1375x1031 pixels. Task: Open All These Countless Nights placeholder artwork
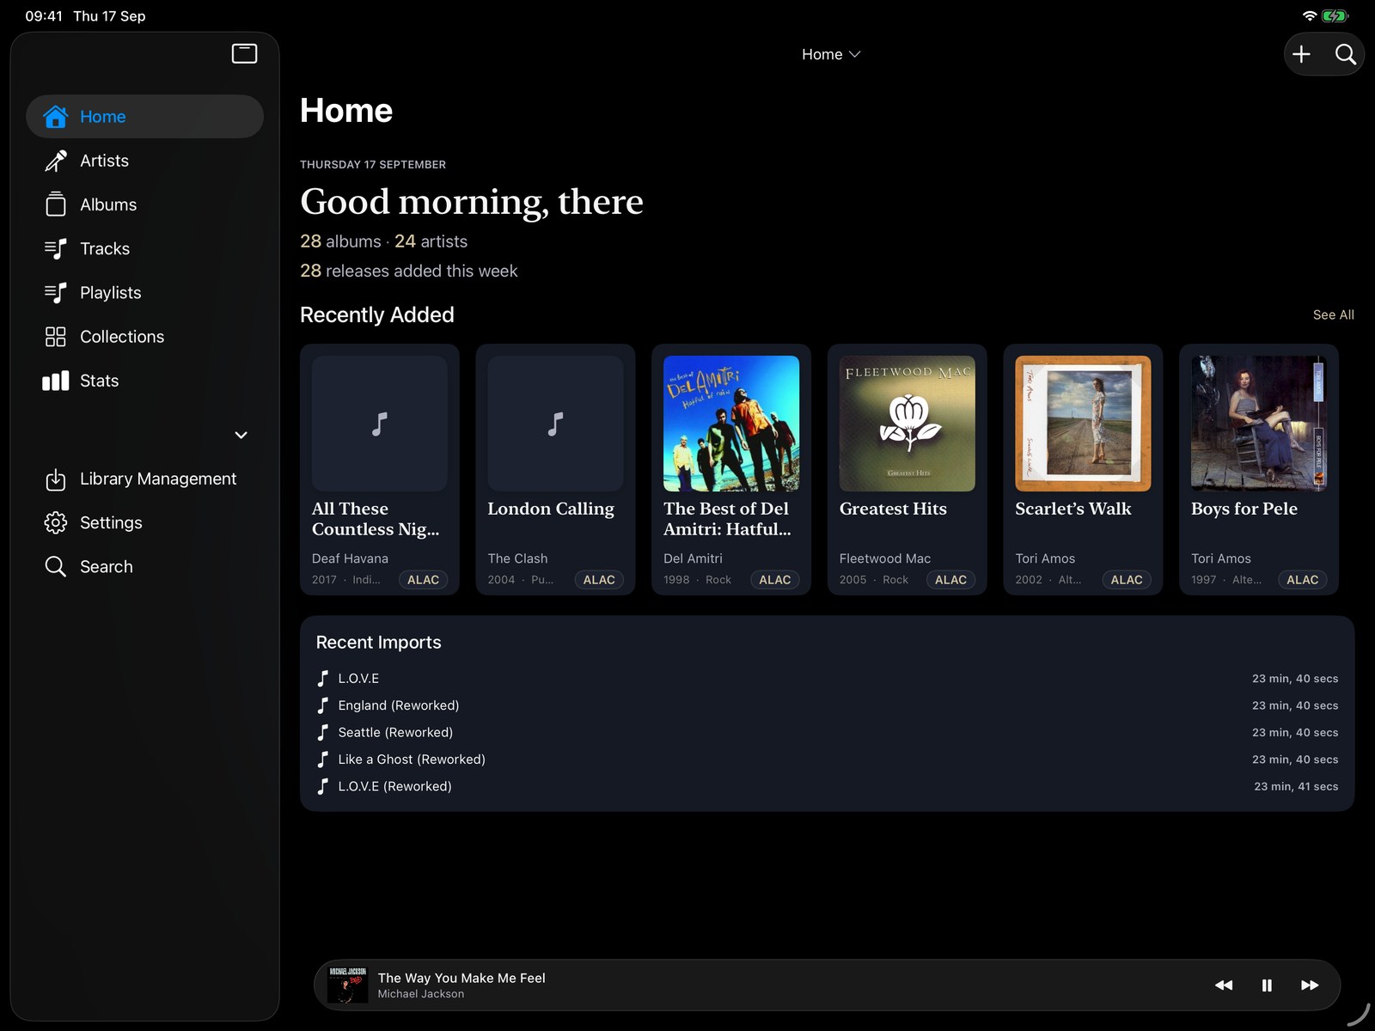pos(380,424)
